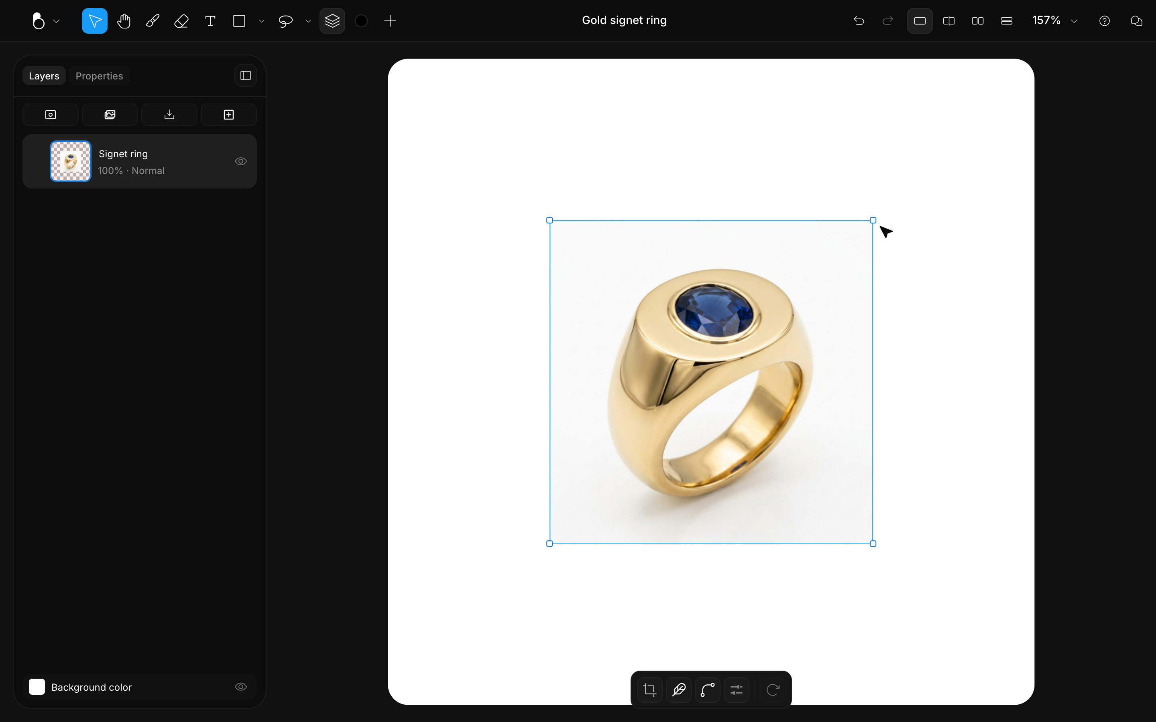1156x722 pixels.
Task: Expand the zoom level dropdown chevron
Action: click(1074, 22)
